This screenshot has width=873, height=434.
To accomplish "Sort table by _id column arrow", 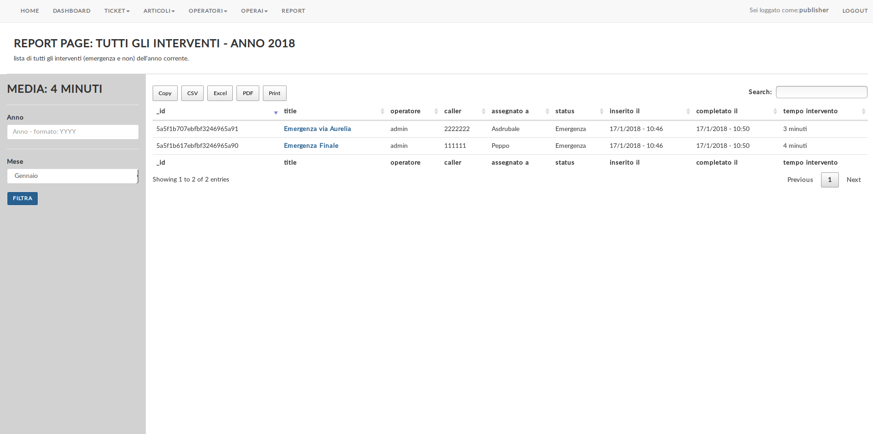I will click(x=276, y=112).
